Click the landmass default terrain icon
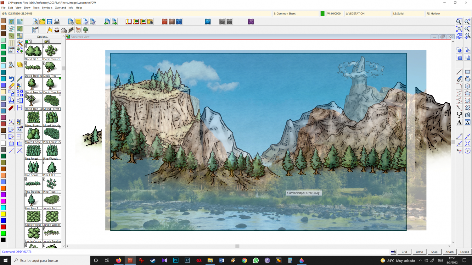Image resolution: width=472 pixels, height=265 pixels. 11,21
